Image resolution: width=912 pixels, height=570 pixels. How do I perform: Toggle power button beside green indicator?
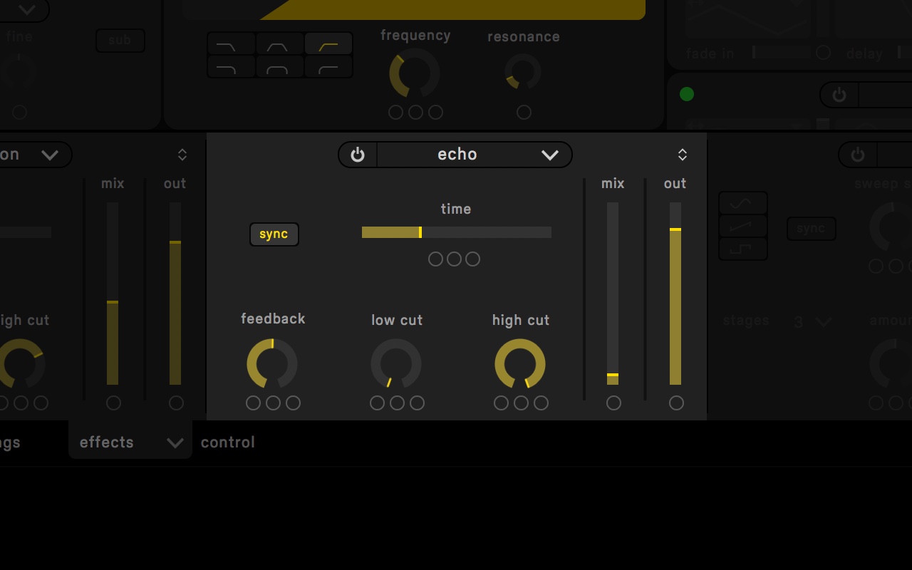pyautogui.click(x=839, y=95)
